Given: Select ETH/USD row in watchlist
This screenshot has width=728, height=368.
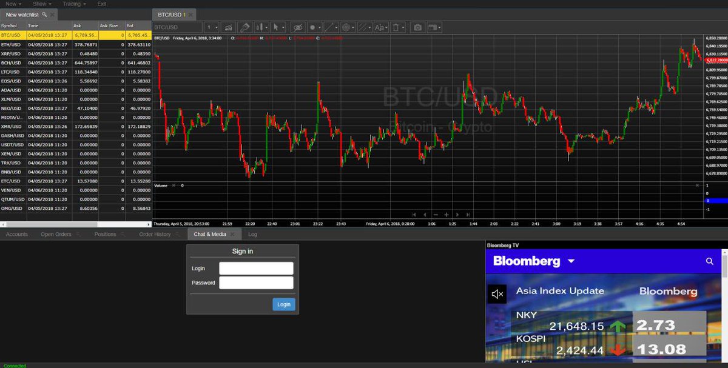Looking at the screenshot, I should (x=76, y=44).
